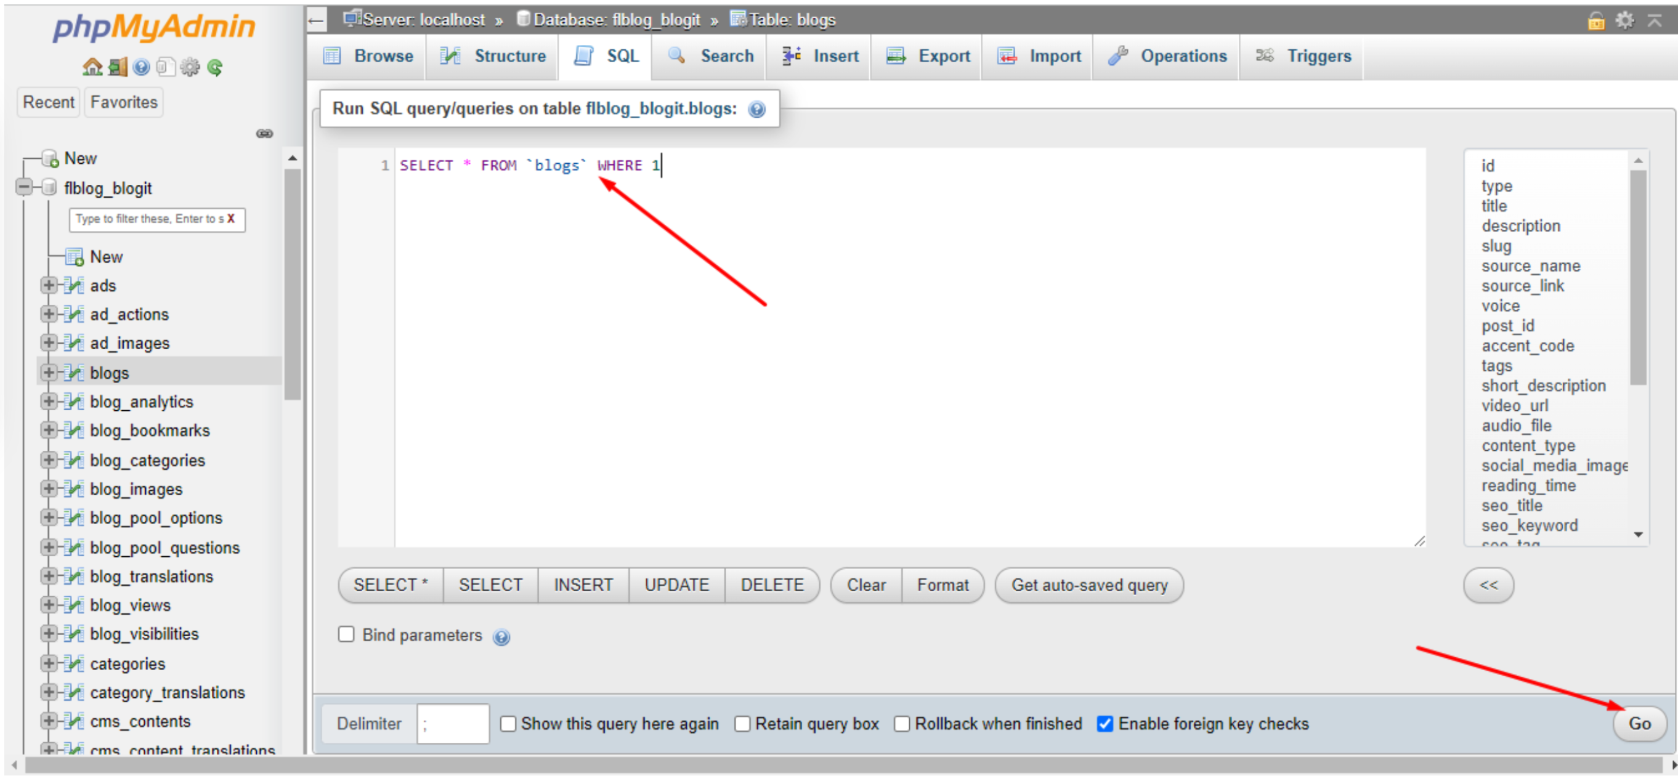
Task: Click the page settings gear top right
Action: 1624,20
